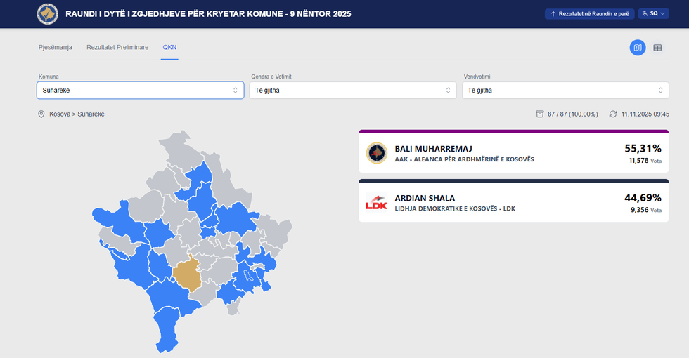Open the SQ language selector
The height and width of the screenshot is (358, 689).
click(x=653, y=14)
